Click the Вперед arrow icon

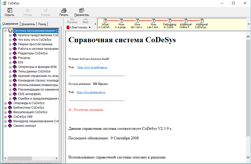point(46,11)
